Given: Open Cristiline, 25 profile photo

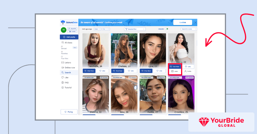Looking at the screenshot, I should tap(181, 95).
